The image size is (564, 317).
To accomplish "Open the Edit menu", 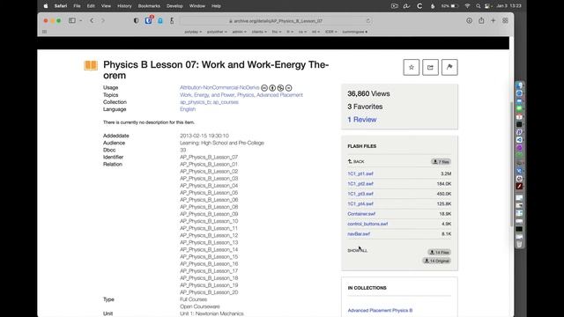I will pos(91,6).
